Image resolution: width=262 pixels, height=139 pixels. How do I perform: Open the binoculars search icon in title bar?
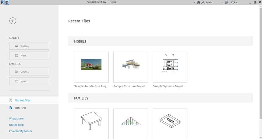198,2
